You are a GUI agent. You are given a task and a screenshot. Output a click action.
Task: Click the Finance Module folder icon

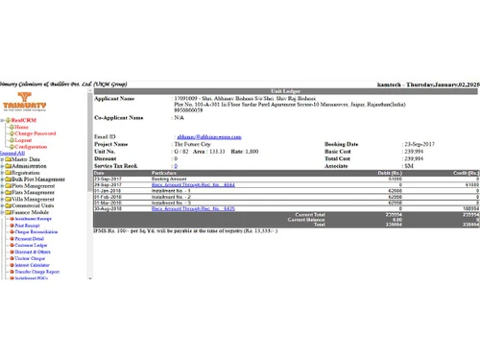tap(9, 212)
